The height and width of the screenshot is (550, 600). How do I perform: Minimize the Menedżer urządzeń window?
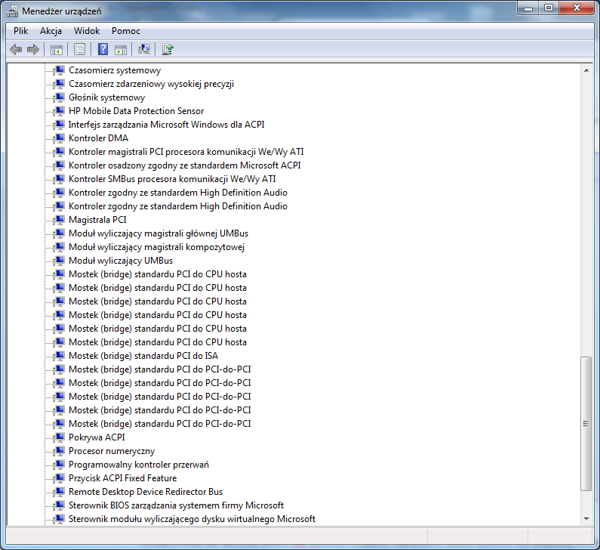(528, 8)
